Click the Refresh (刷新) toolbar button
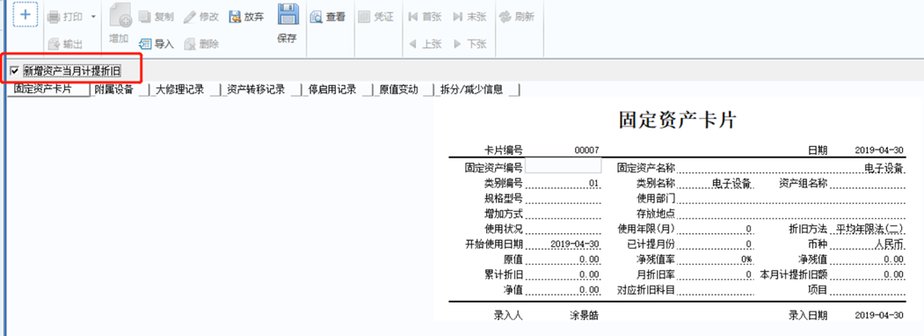924x336 pixels. 517,17
